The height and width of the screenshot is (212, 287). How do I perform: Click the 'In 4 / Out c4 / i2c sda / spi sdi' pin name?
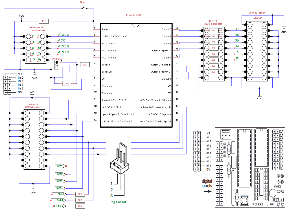click(x=155, y=121)
